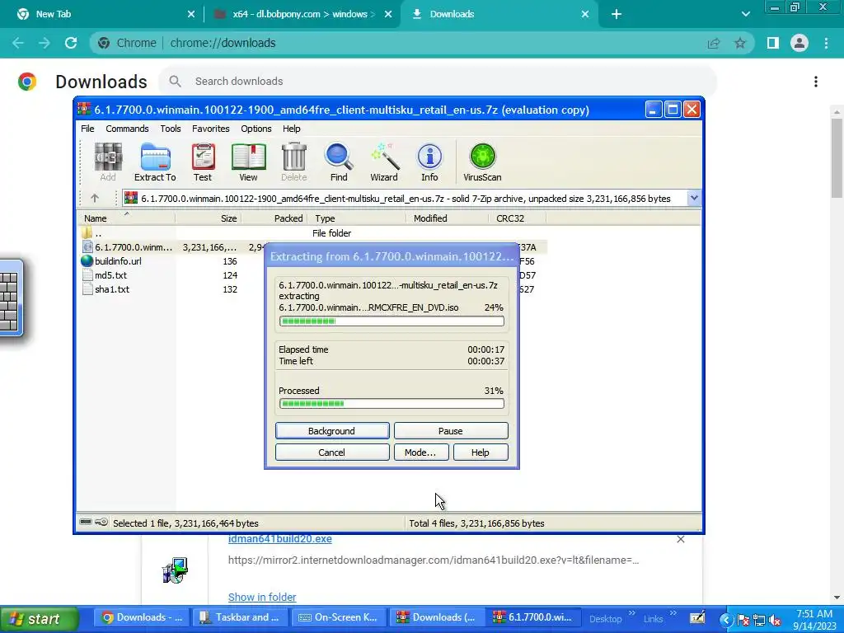844x633 pixels.
Task: Click the Test archive icon
Action: tap(203, 162)
